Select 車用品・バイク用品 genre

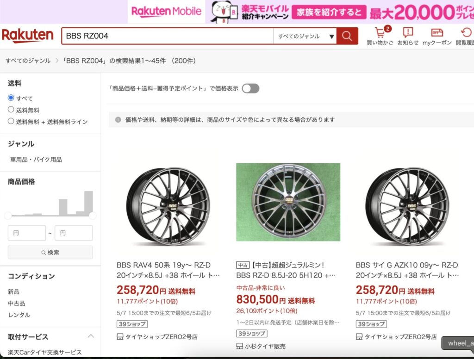pyautogui.click(x=36, y=160)
